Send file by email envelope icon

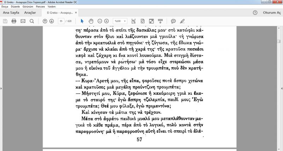pyautogui.click(x=23, y=21)
